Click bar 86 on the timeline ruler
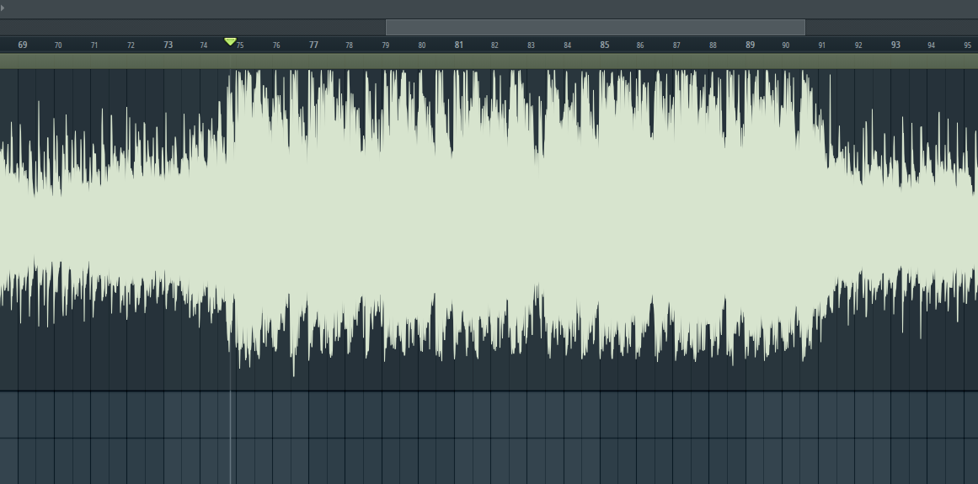978x484 pixels. (640, 45)
